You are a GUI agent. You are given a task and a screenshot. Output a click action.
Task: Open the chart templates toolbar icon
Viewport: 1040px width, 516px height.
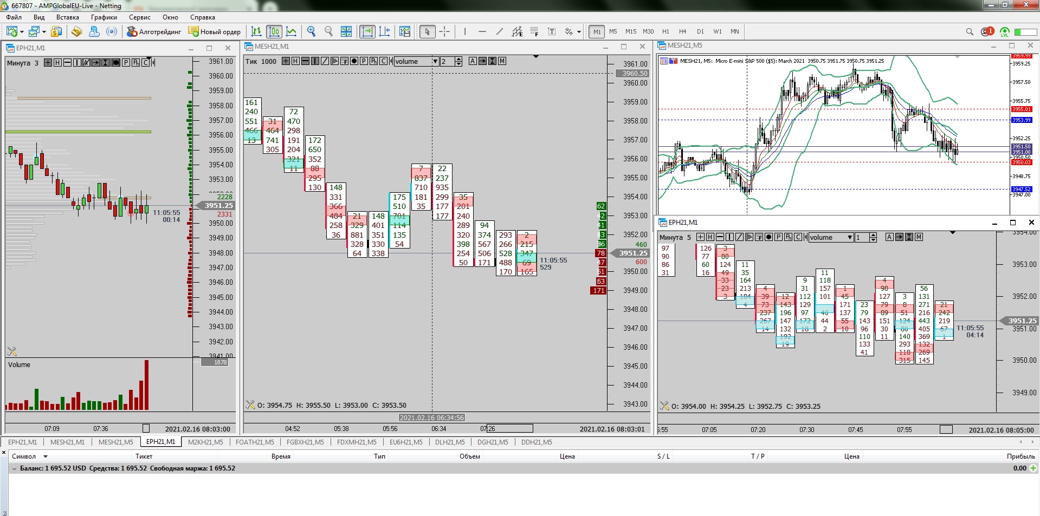click(405, 31)
